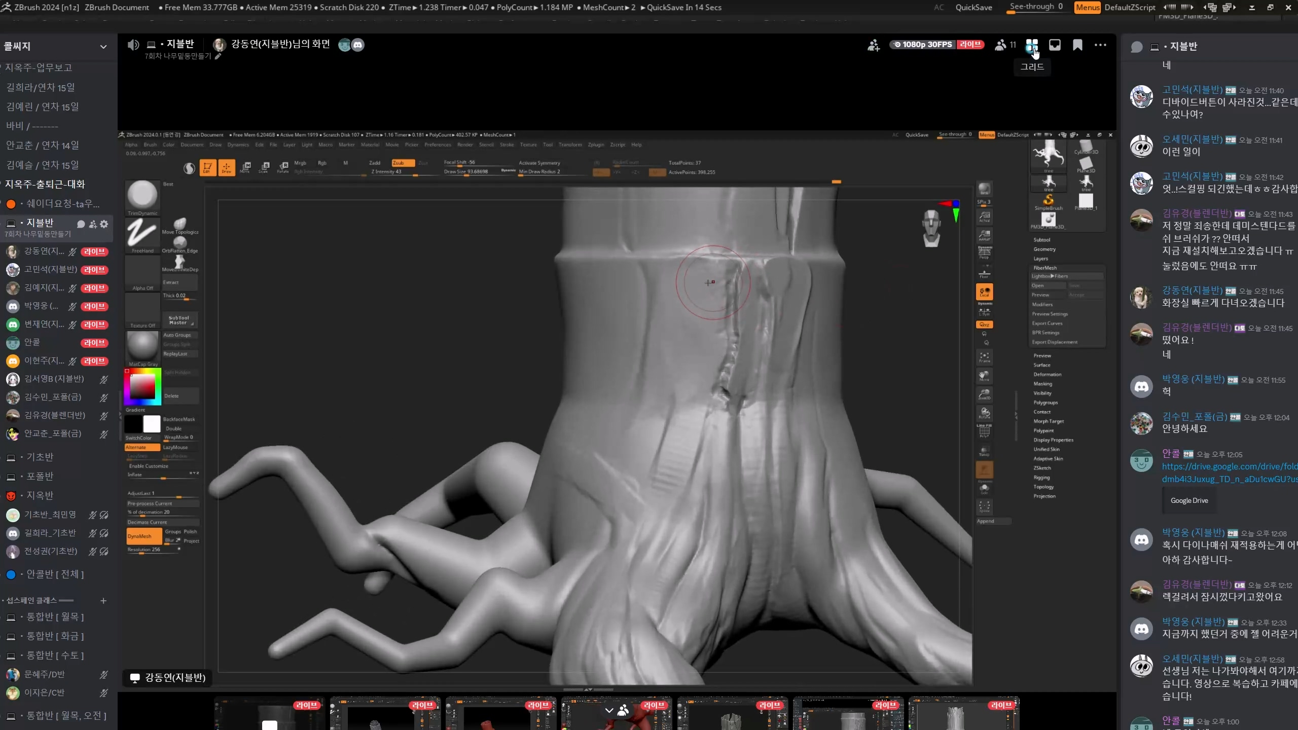Open 지블반 channel settings gear
This screenshot has width=1298, height=730.
click(x=104, y=224)
